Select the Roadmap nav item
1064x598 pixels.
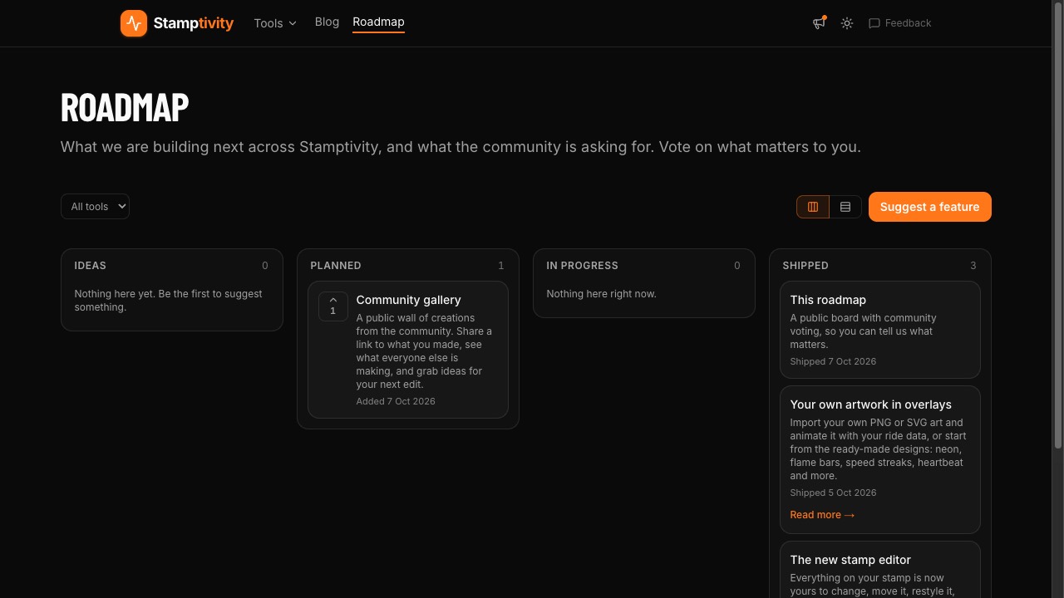pos(378,22)
